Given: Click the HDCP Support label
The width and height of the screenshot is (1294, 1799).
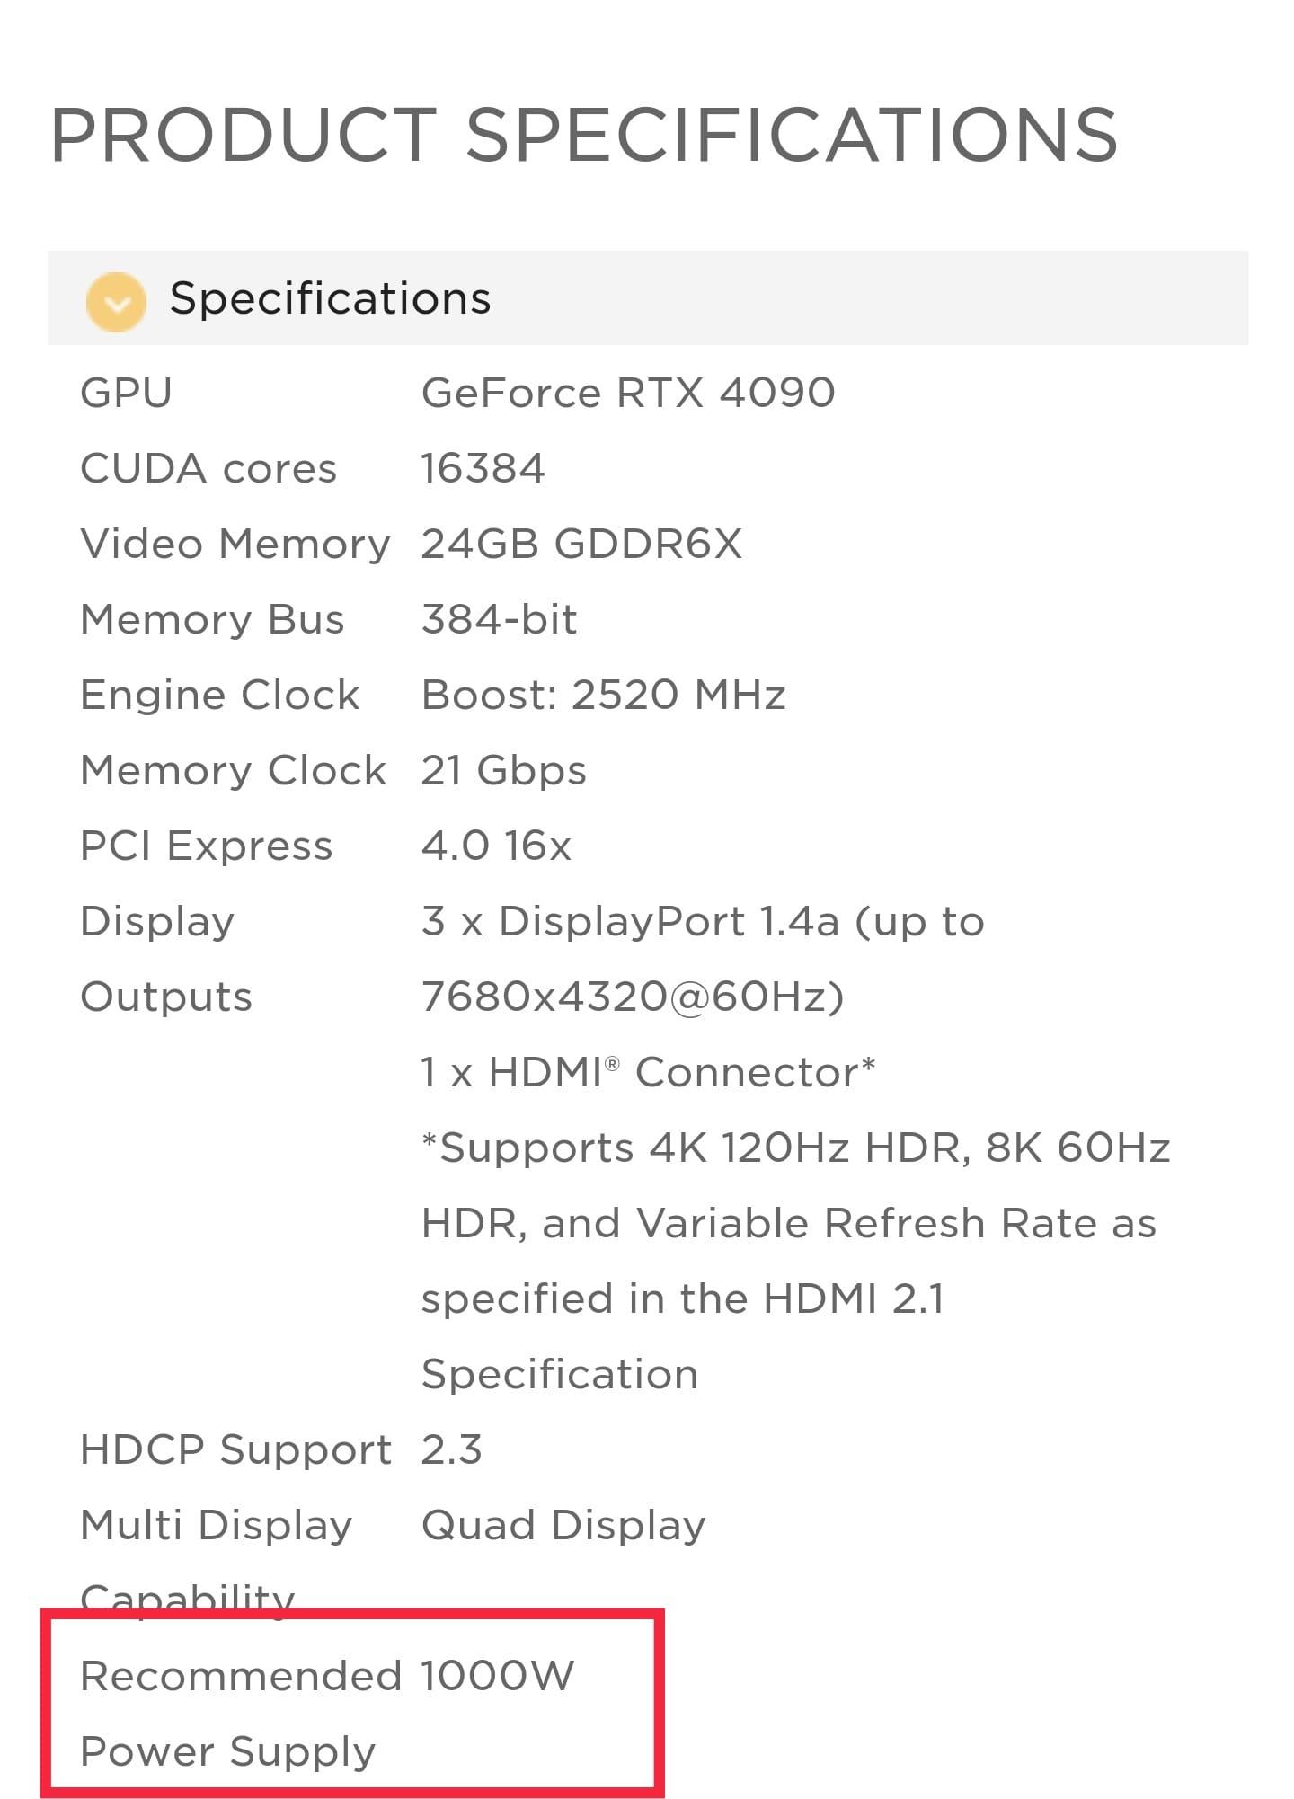Looking at the screenshot, I should (235, 1449).
